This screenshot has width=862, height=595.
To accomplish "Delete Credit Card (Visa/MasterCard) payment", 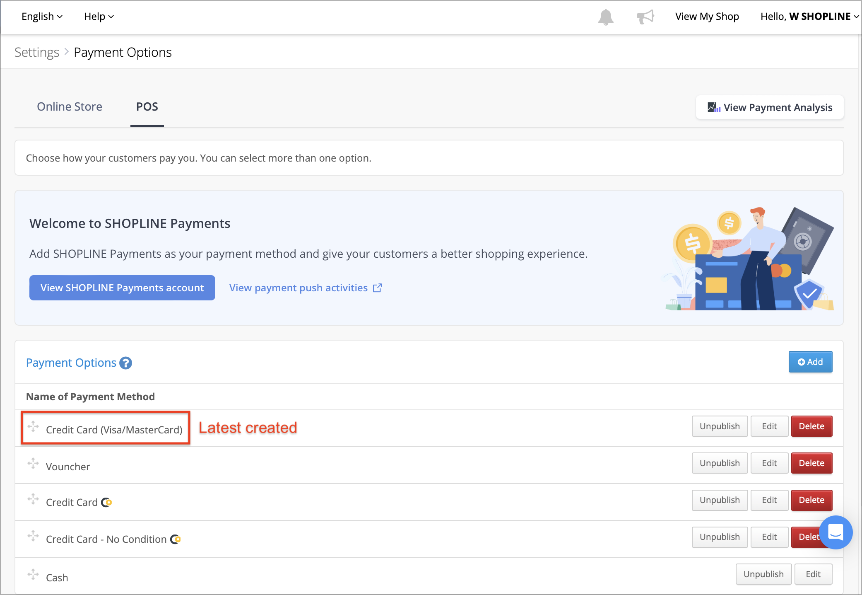I will click(x=811, y=426).
